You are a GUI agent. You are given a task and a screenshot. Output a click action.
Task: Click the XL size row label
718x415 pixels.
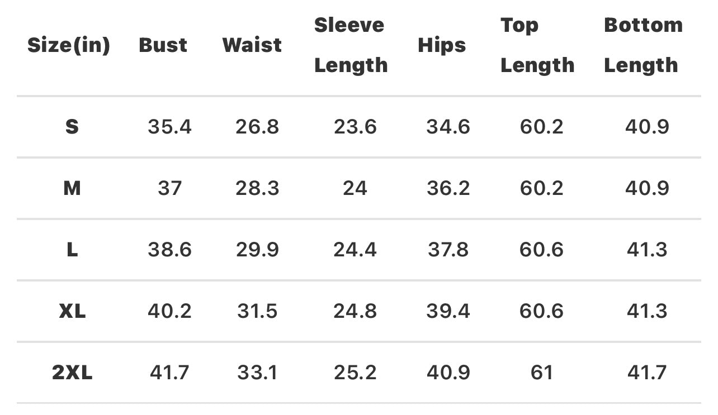click(72, 311)
